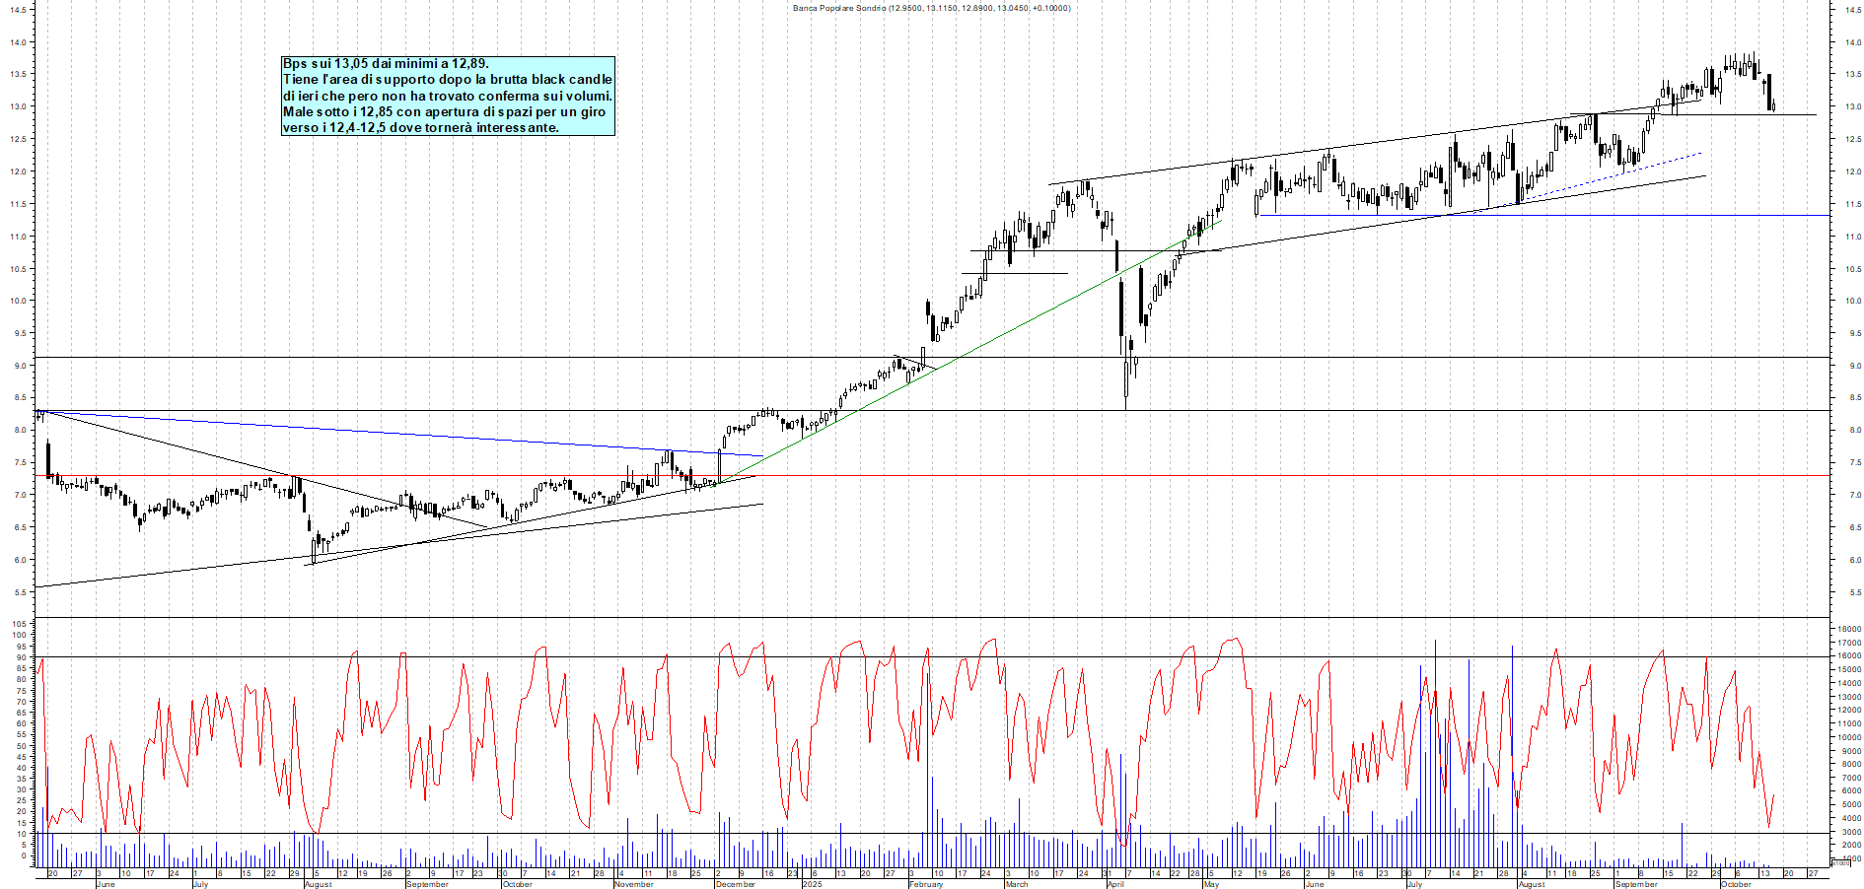This screenshot has width=1864, height=889.
Task: Click the March month label
Action: (1016, 884)
